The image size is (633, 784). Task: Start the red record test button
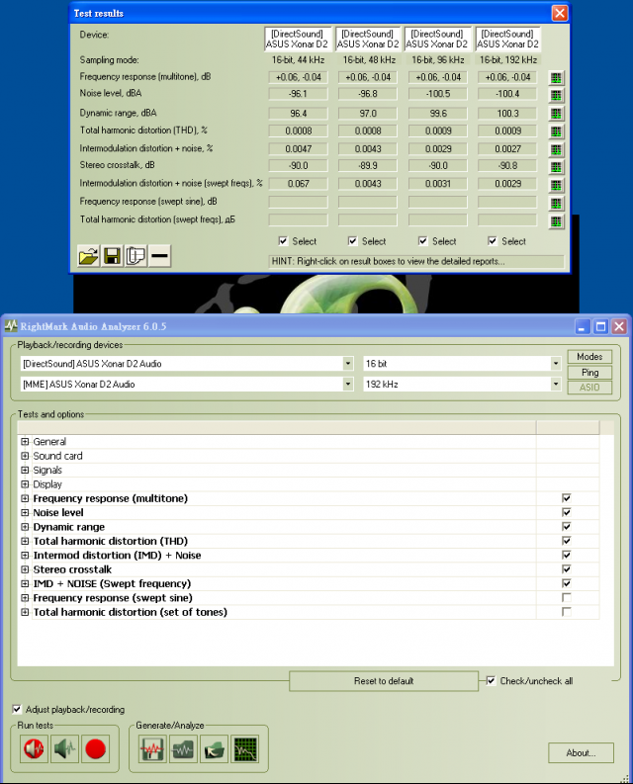pyautogui.click(x=95, y=748)
